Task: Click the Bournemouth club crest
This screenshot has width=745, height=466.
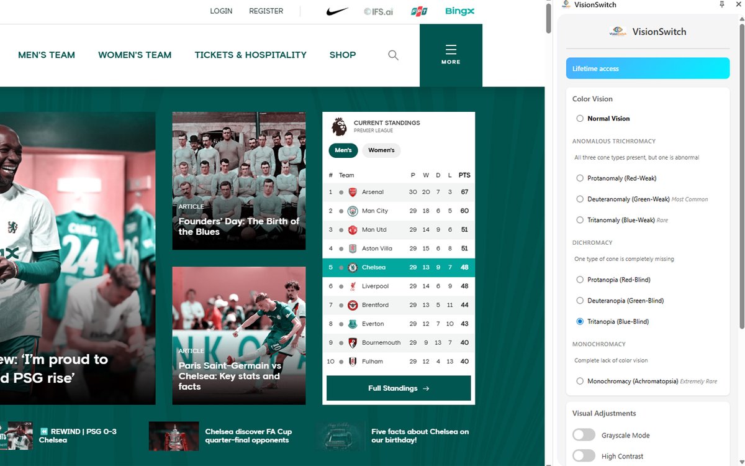Action: [x=353, y=342]
